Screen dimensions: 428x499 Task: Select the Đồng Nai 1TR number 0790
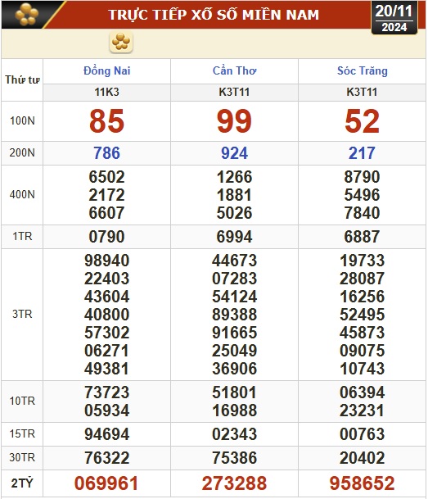point(106,237)
